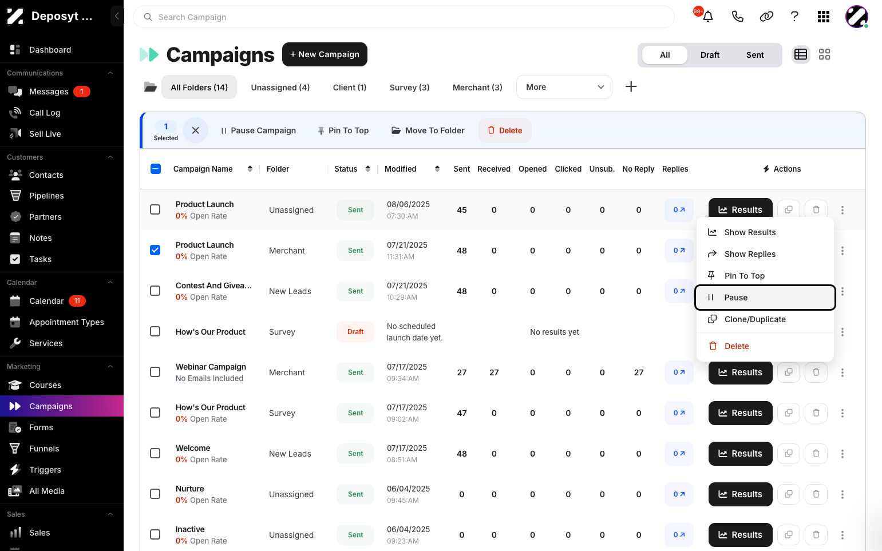The width and height of the screenshot is (882, 551).
Task: Open more options for Welcome campaign
Action: click(x=842, y=454)
